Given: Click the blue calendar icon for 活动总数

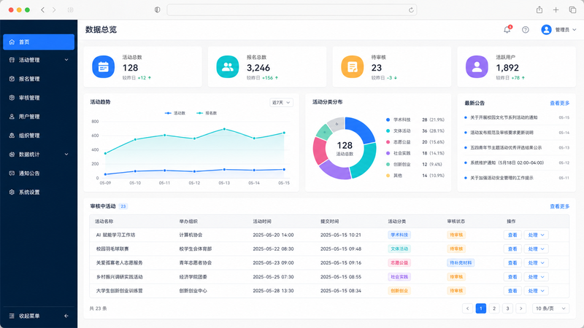Looking at the screenshot, I should coord(103,67).
